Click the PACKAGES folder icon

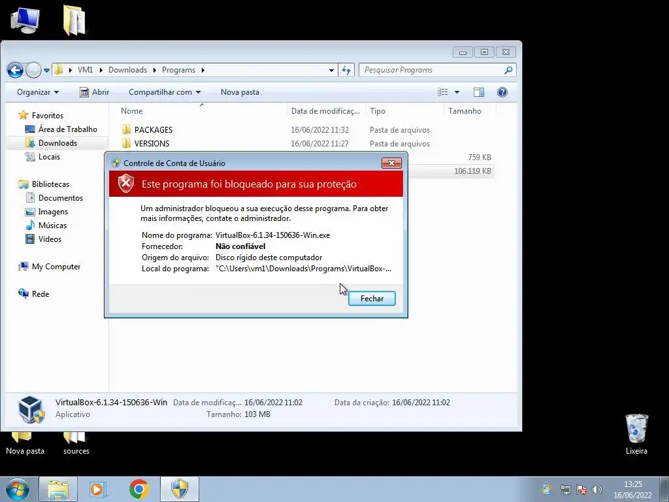(x=126, y=130)
